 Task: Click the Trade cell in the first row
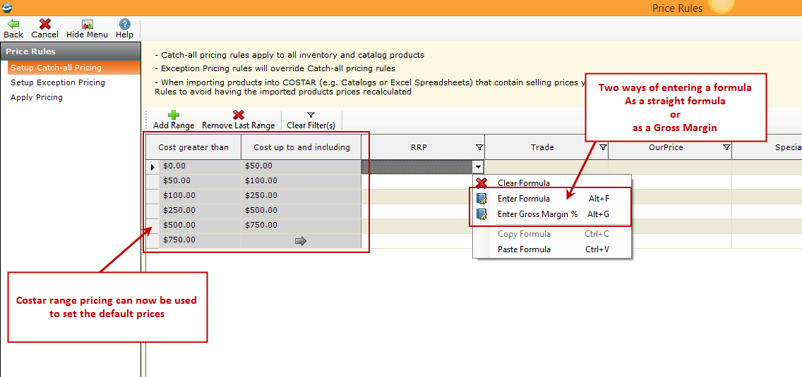(546, 166)
